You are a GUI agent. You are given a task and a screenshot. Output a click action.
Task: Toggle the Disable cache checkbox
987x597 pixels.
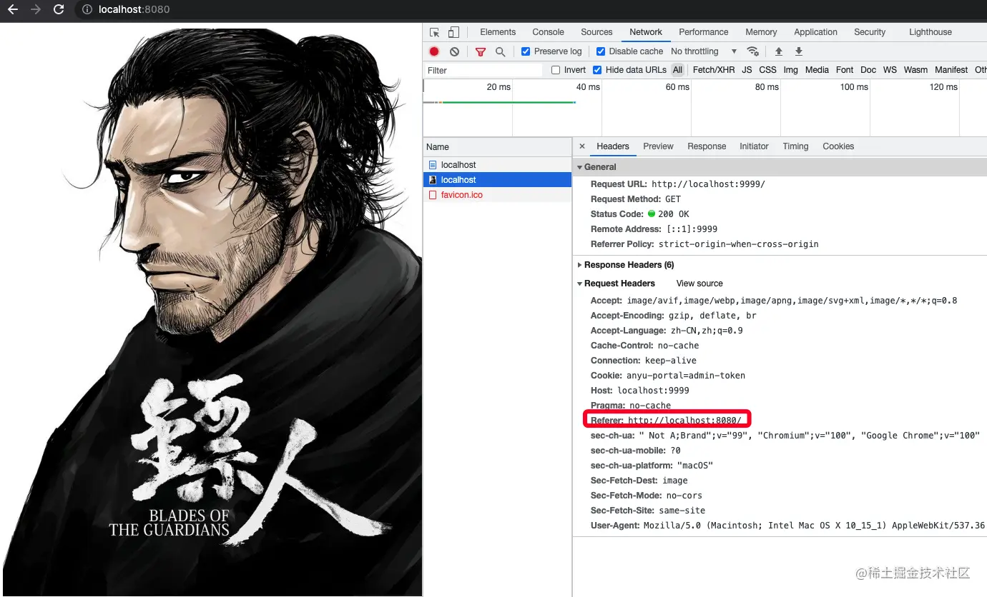[x=601, y=51]
